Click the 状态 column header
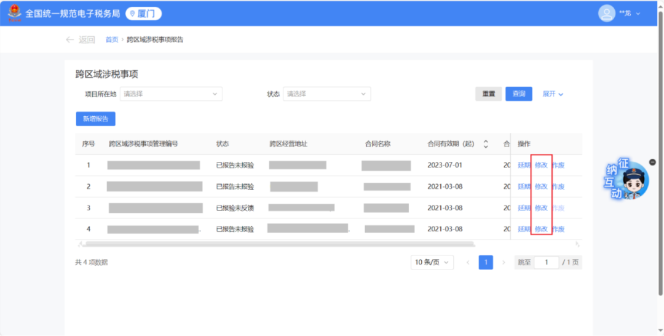Image resolution: width=664 pixels, height=336 pixels. click(223, 144)
